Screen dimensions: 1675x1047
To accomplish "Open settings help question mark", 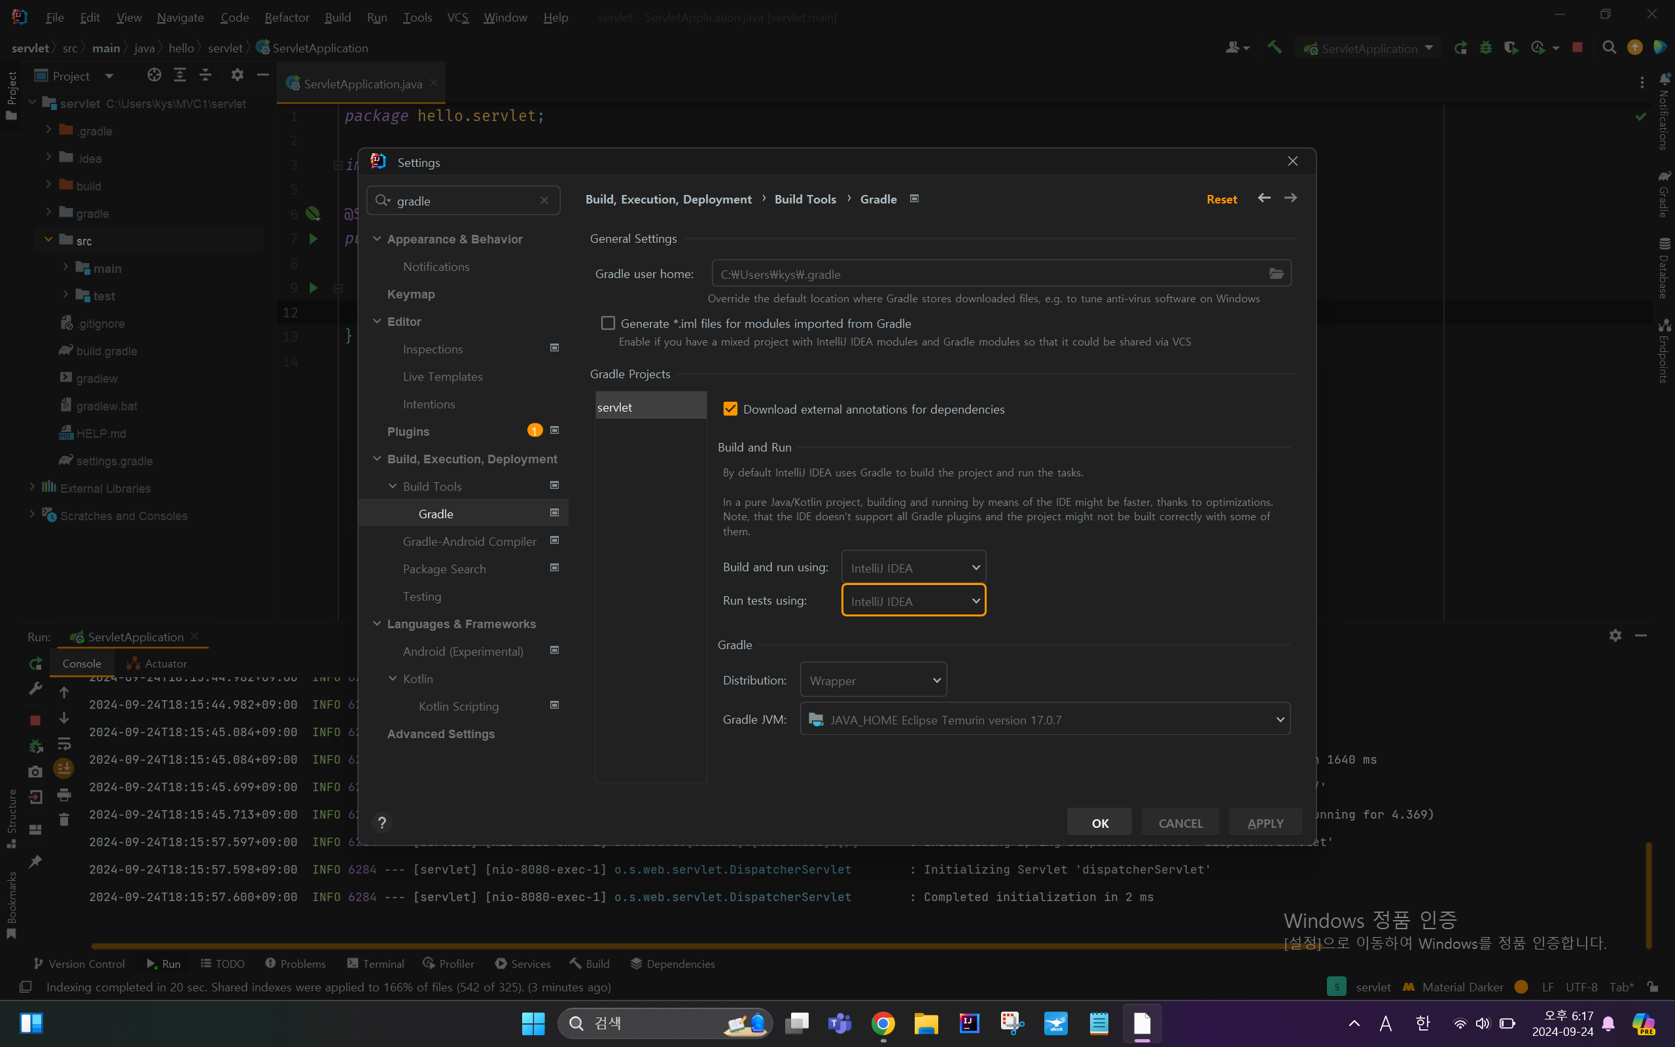I will tap(382, 823).
